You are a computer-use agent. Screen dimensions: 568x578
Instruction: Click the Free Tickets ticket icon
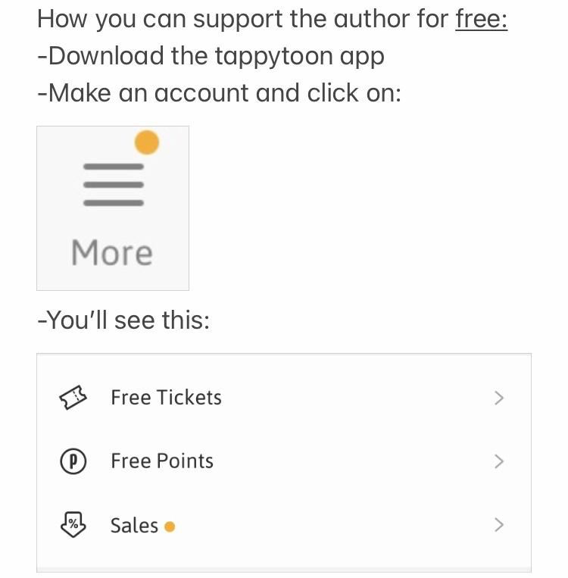pos(73,398)
